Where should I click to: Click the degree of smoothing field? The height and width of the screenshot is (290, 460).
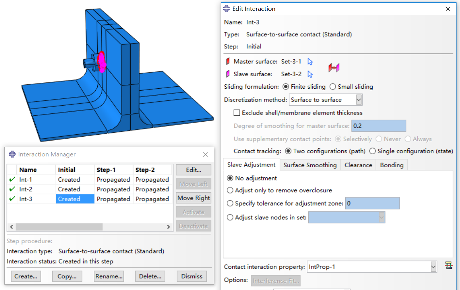click(379, 126)
